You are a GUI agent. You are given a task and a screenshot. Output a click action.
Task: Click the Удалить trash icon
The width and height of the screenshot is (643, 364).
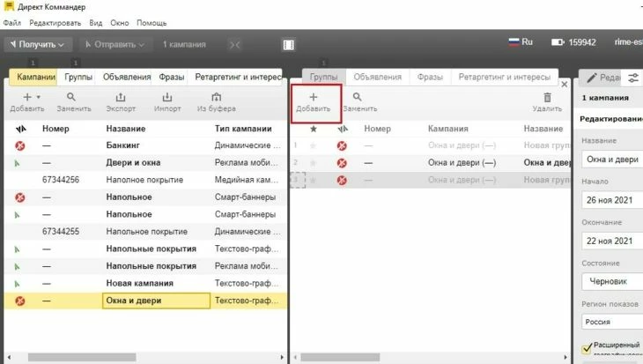tap(547, 97)
